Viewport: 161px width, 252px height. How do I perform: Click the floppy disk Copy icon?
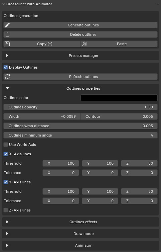coord(7,44)
